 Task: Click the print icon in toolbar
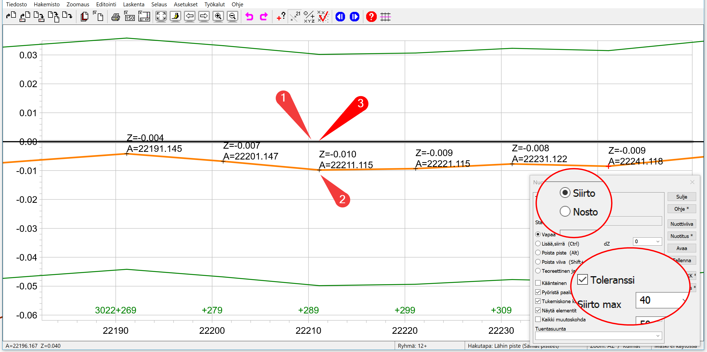(115, 17)
